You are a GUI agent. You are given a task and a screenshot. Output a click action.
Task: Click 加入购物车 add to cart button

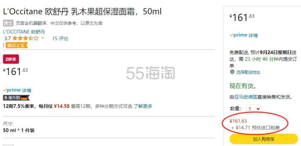(264, 139)
